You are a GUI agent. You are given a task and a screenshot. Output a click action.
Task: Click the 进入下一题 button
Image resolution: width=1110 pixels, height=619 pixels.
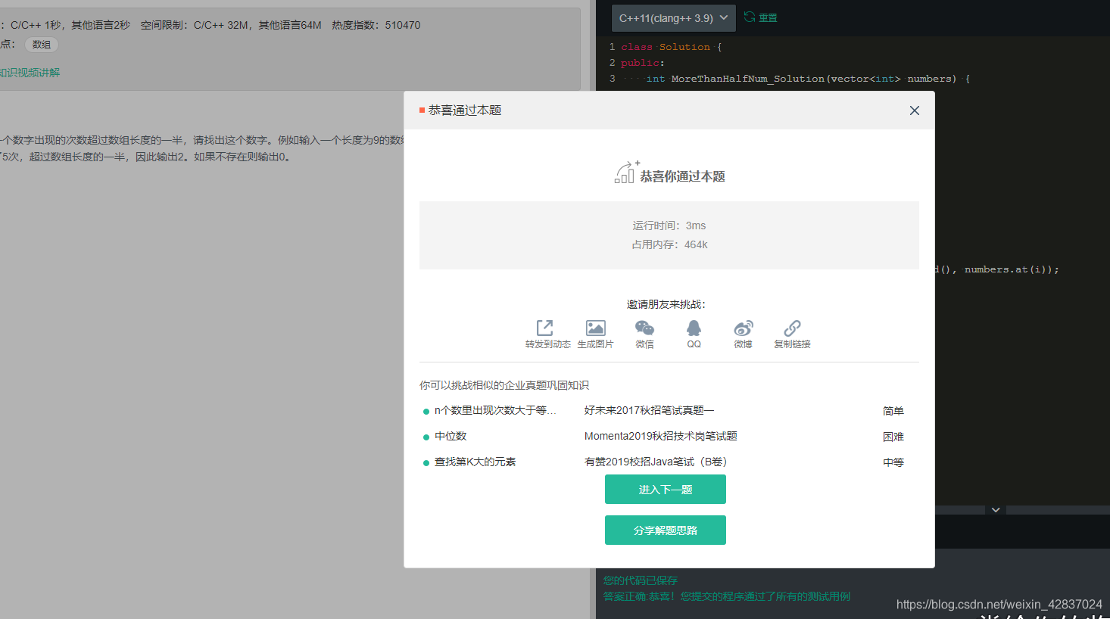666,490
